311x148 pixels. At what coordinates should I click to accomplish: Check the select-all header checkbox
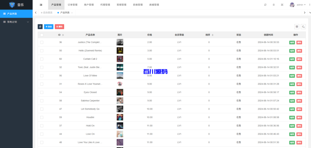coord(42,35)
